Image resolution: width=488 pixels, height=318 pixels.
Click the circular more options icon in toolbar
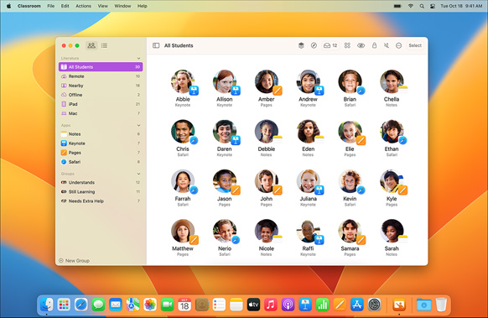(398, 45)
